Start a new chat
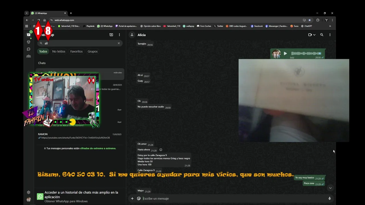Screen dimensions: 365x205 pos(111,35)
